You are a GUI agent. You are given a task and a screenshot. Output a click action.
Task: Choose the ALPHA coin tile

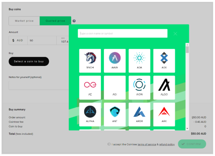90,114
